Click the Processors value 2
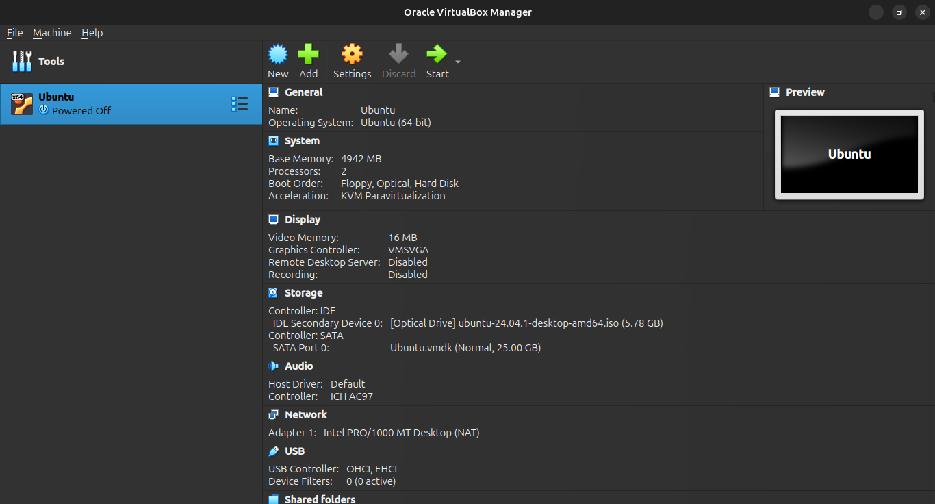 coord(344,171)
